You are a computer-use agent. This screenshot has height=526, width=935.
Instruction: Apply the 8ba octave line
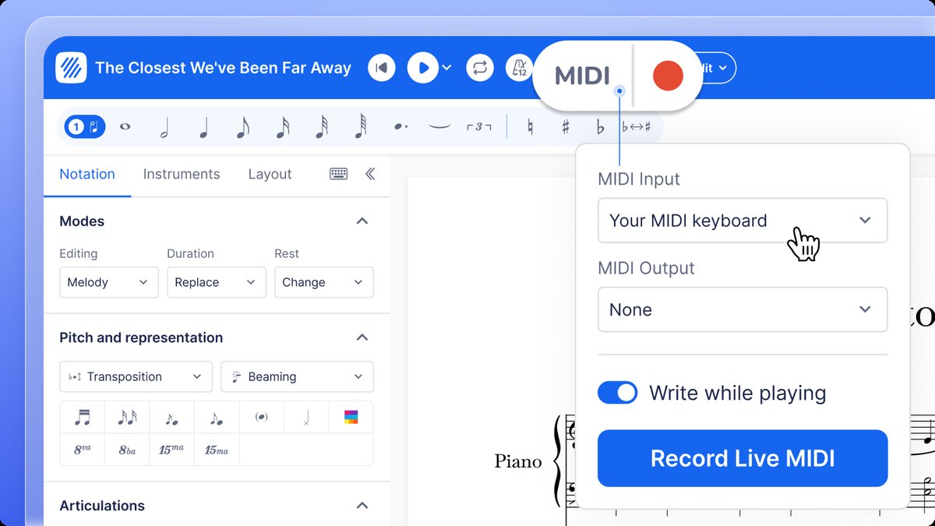[127, 450]
